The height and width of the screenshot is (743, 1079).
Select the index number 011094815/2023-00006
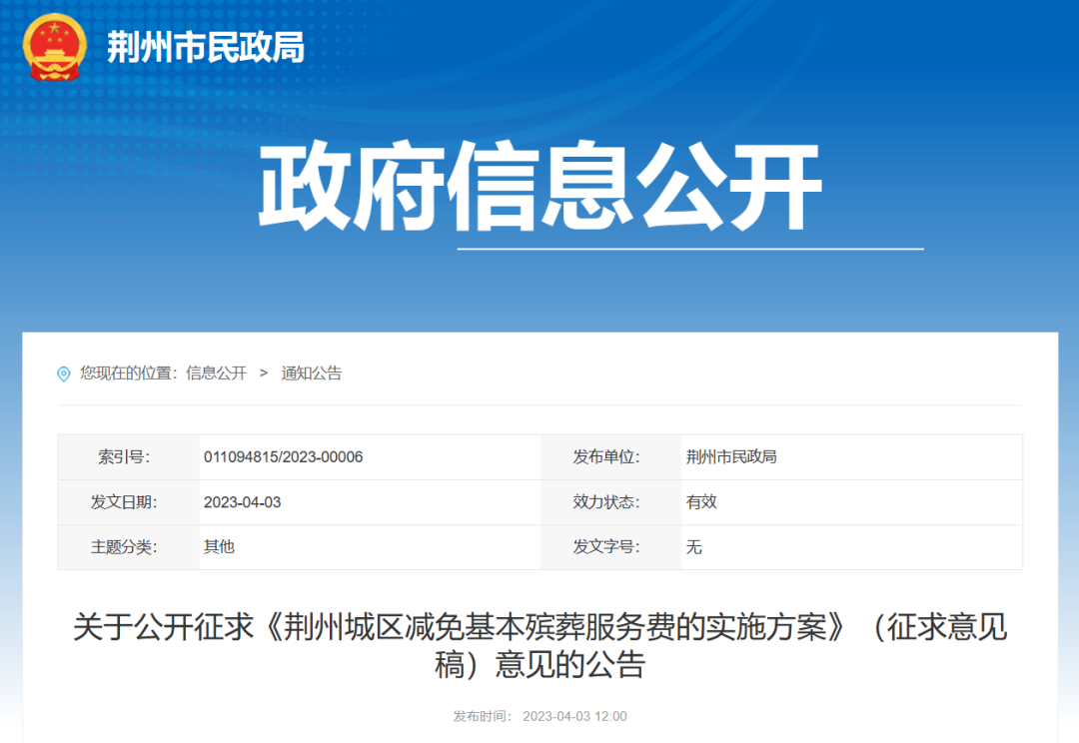pyautogui.click(x=283, y=456)
